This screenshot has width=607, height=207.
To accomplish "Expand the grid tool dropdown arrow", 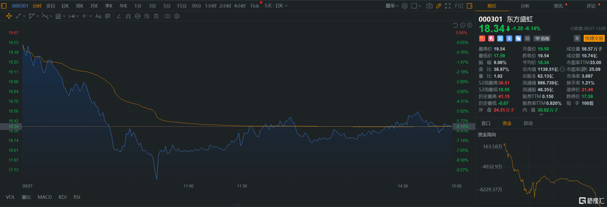I will point(64,16).
